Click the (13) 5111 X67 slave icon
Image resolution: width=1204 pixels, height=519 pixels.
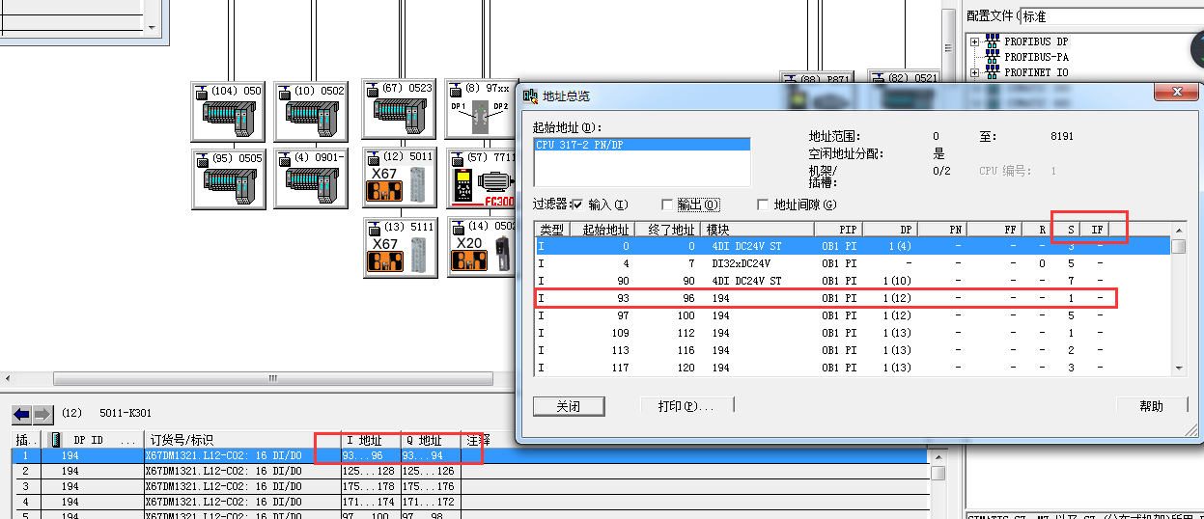pos(398,248)
